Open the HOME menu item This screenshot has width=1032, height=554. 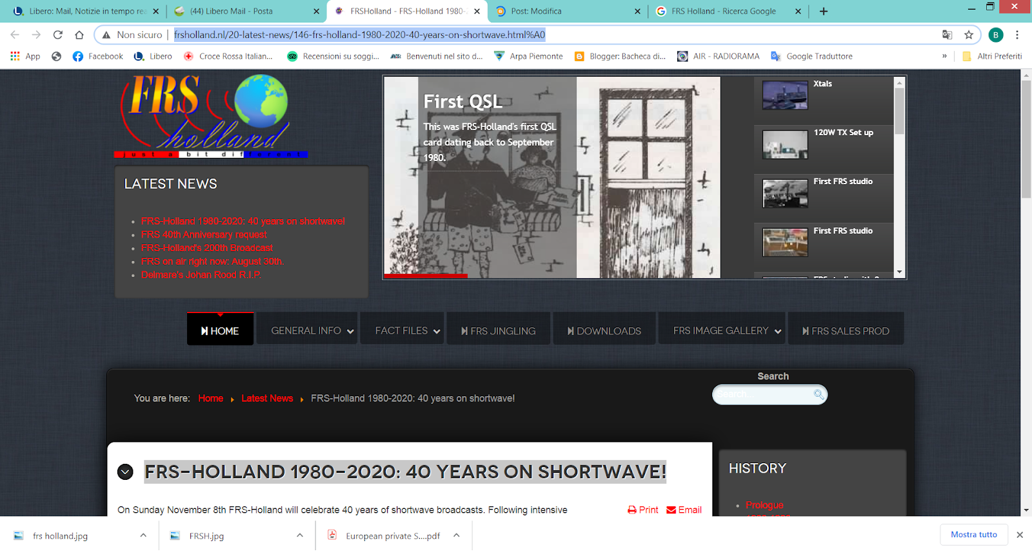[220, 330]
